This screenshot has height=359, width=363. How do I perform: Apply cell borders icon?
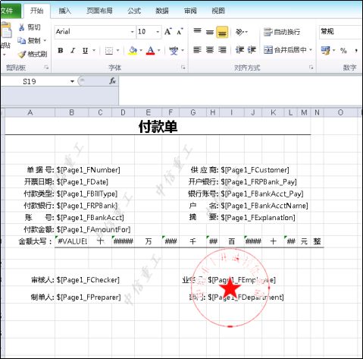(x=109, y=51)
